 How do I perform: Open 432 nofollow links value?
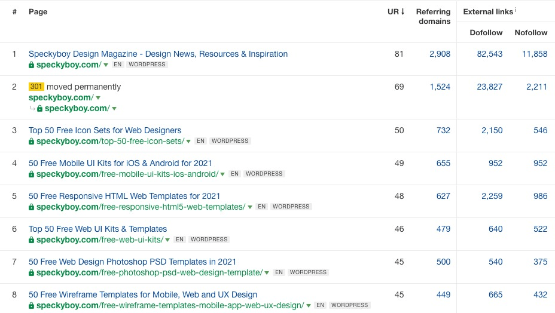tap(541, 294)
